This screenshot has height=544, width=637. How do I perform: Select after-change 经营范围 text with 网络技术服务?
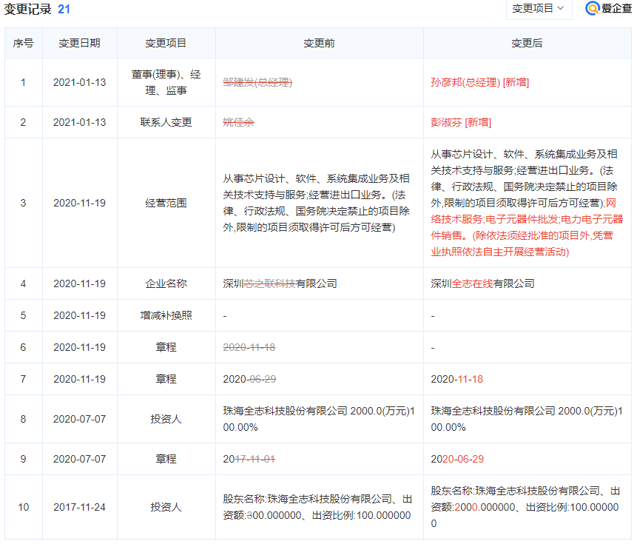pos(527,203)
